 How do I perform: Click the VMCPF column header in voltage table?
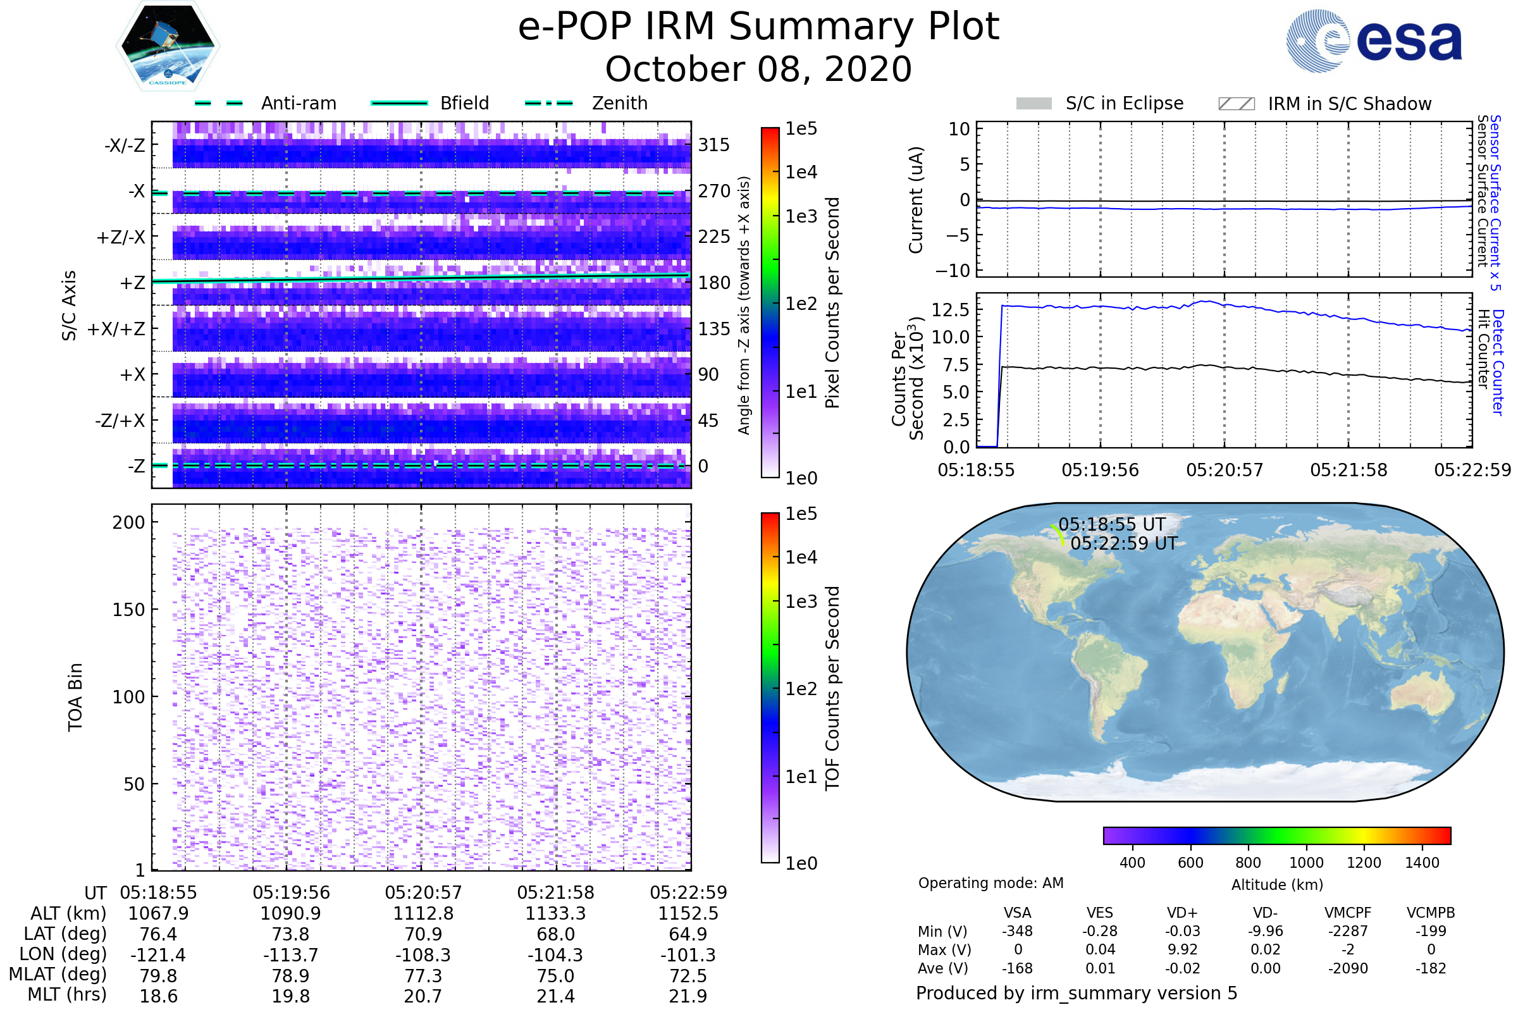[1348, 913]
